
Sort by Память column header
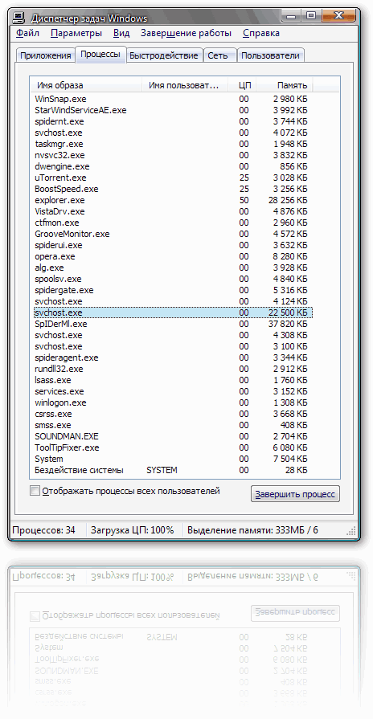[285, 85]
